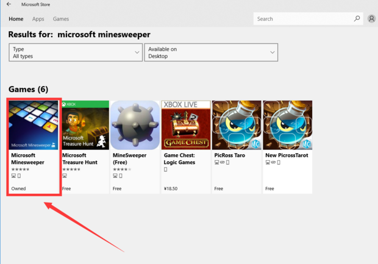Click the mobile device icon under PicRoss Taro
This screenshot has width=378, height=264.
click(227, 162)
